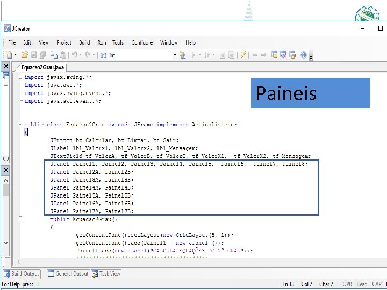Open the Run menu
Screen dimensions: 387x290
102,42
